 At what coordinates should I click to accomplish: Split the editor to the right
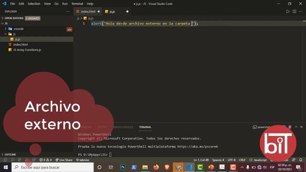[295, 11]
